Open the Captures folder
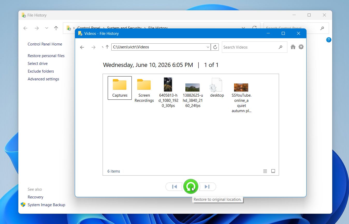The width and height of the screenshot is (349, 224). (x=120, y=88)
